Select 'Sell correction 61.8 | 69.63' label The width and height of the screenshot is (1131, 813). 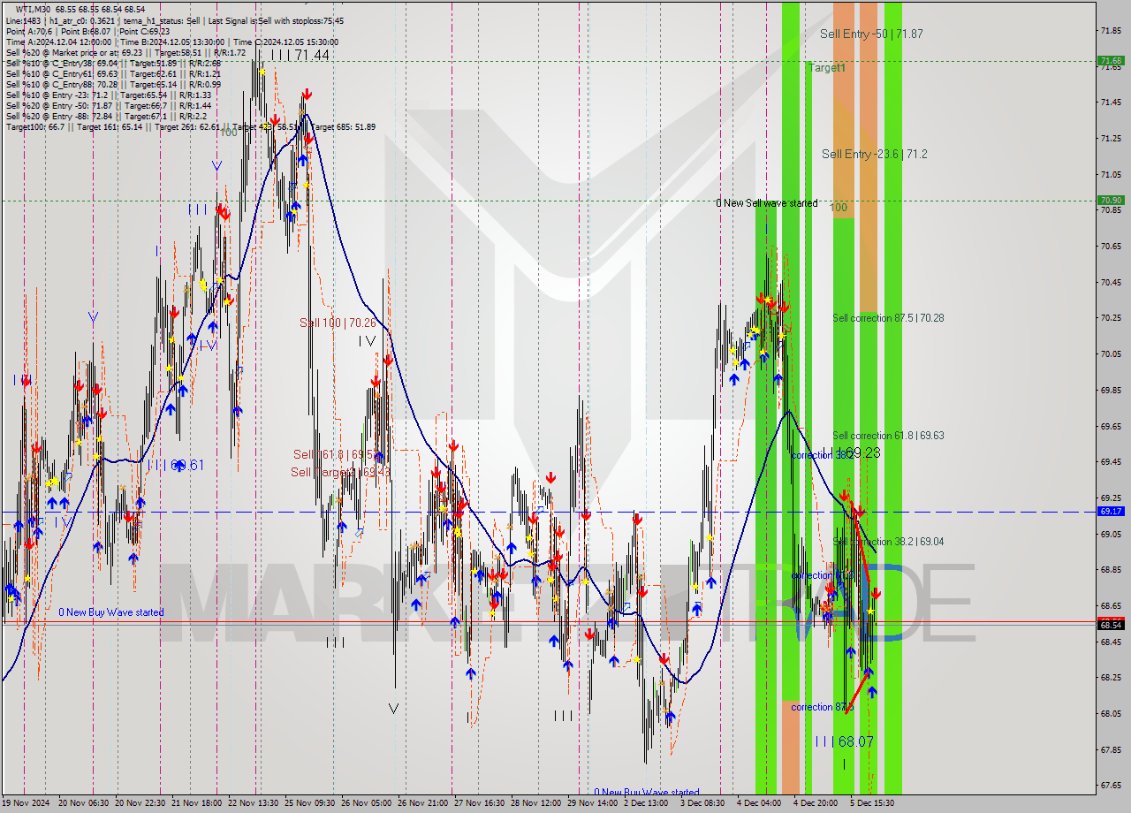(x=888, y=436)
